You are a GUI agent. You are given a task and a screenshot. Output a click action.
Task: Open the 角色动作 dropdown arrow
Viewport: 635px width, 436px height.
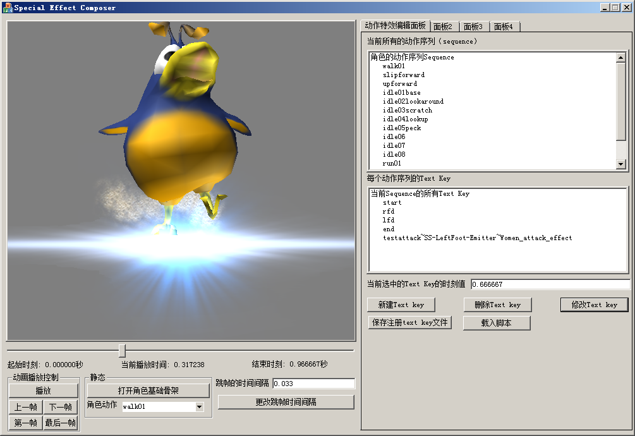199,407
